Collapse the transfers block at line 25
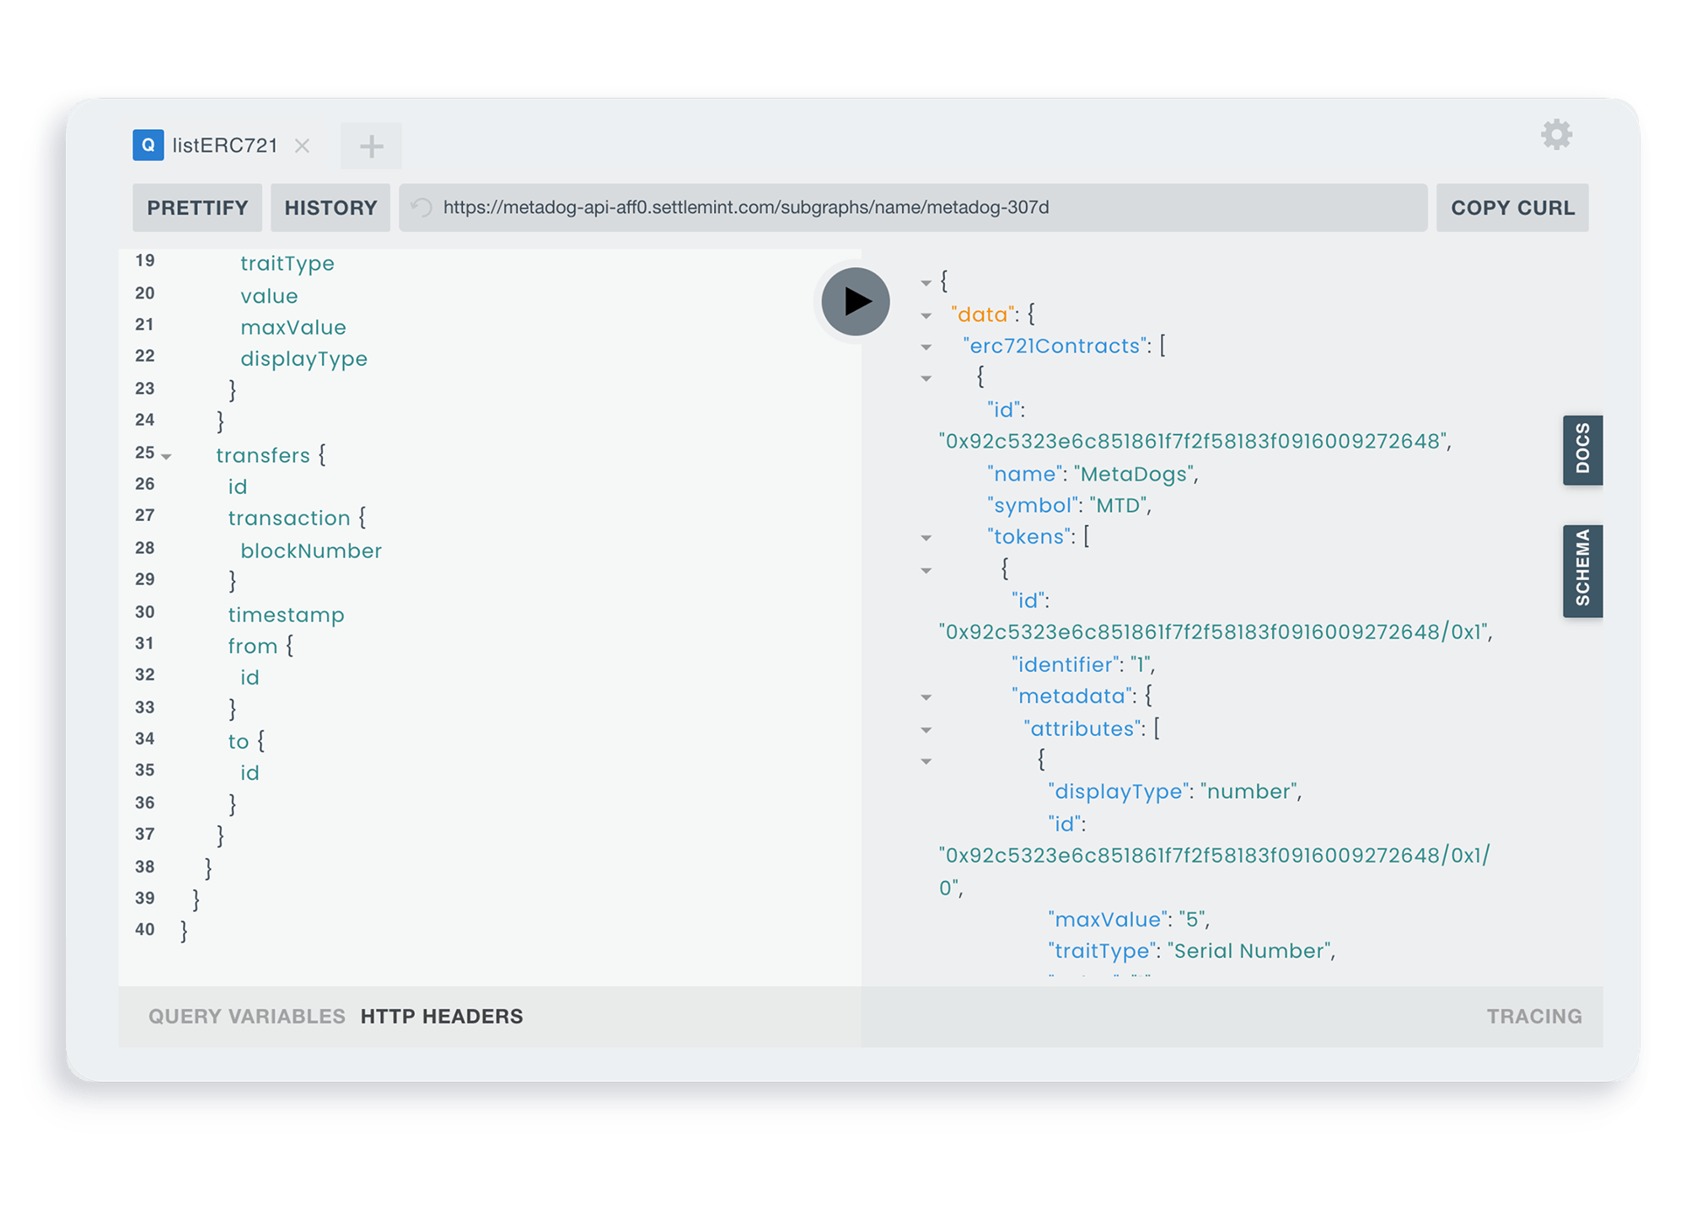The image size is (1686, 1214). coord(167,456)
